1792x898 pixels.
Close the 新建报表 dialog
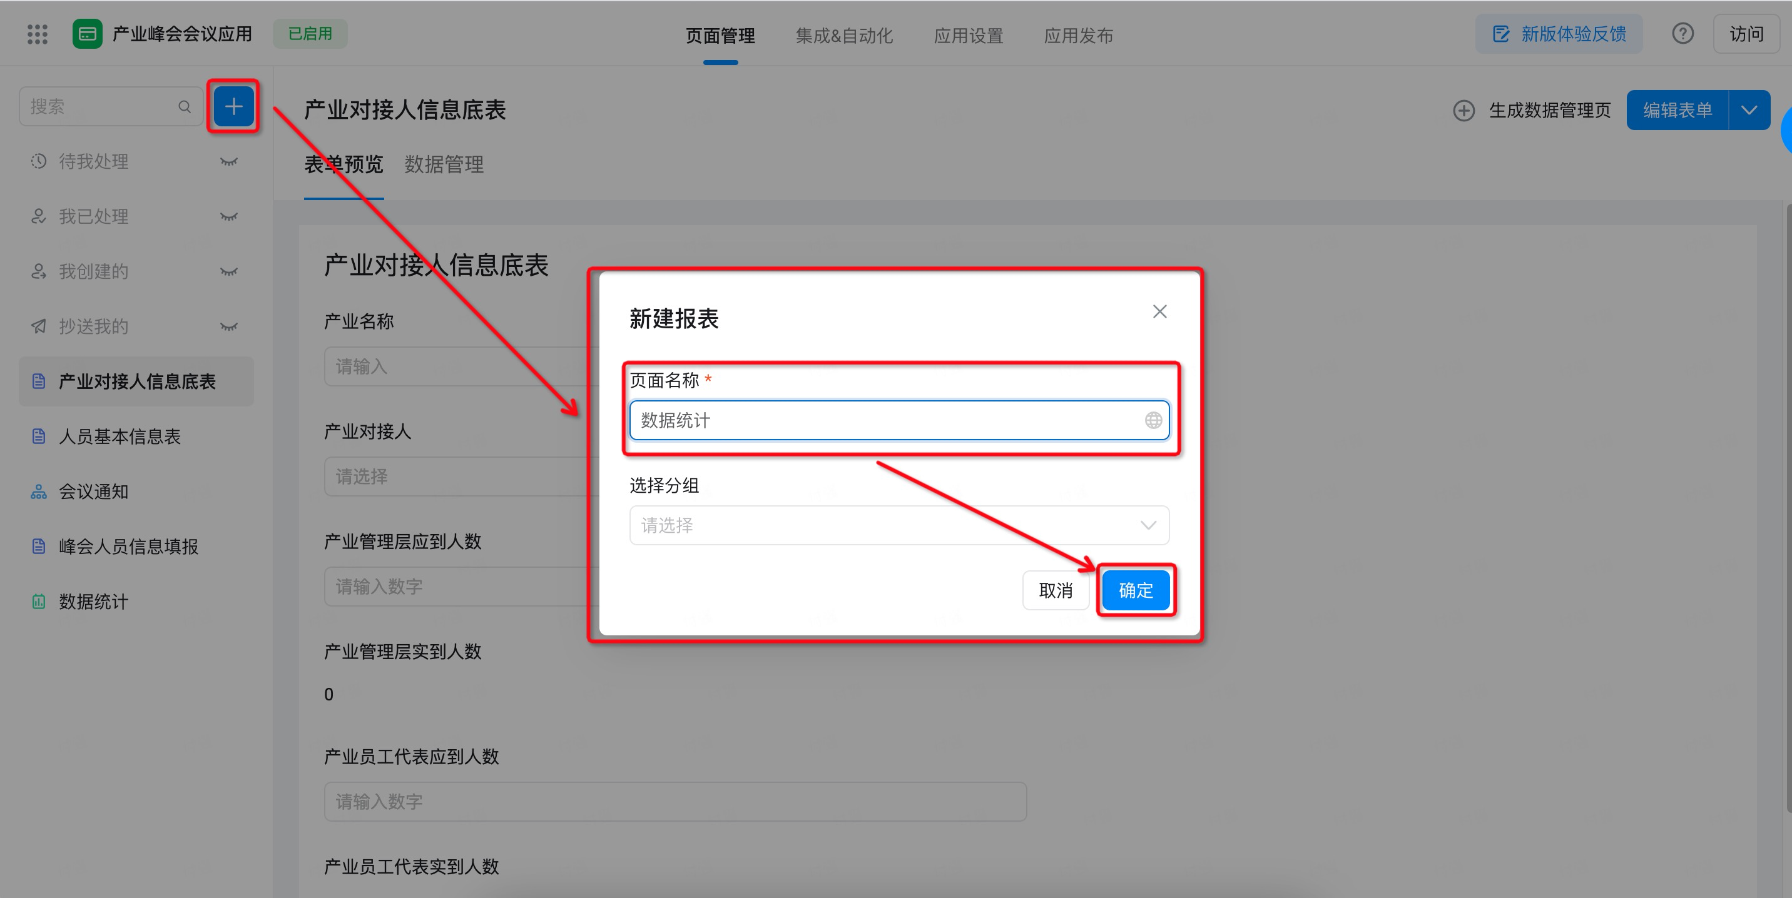[1159, 311]
